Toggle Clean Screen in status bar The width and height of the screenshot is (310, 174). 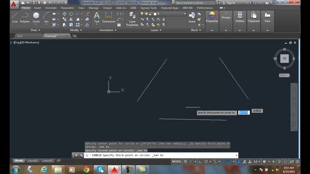pyautogui.click(x=292, y=161)
